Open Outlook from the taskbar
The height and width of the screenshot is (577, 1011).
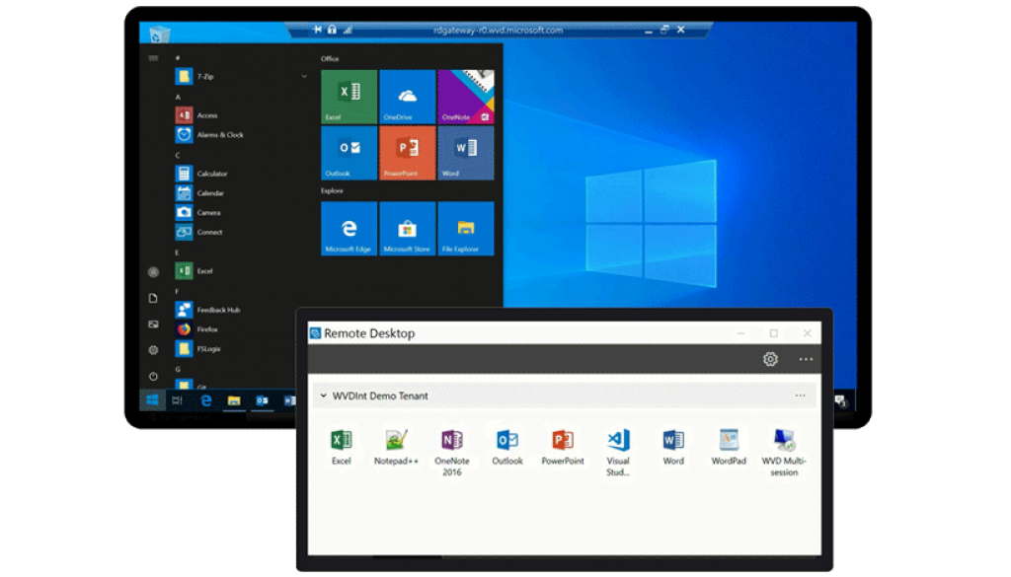click(x=263, y=399)
